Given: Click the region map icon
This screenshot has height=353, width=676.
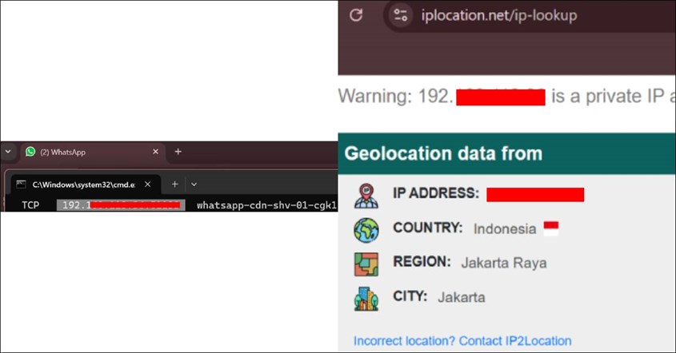Looking at the screenshot, I should tap(366, 264).
